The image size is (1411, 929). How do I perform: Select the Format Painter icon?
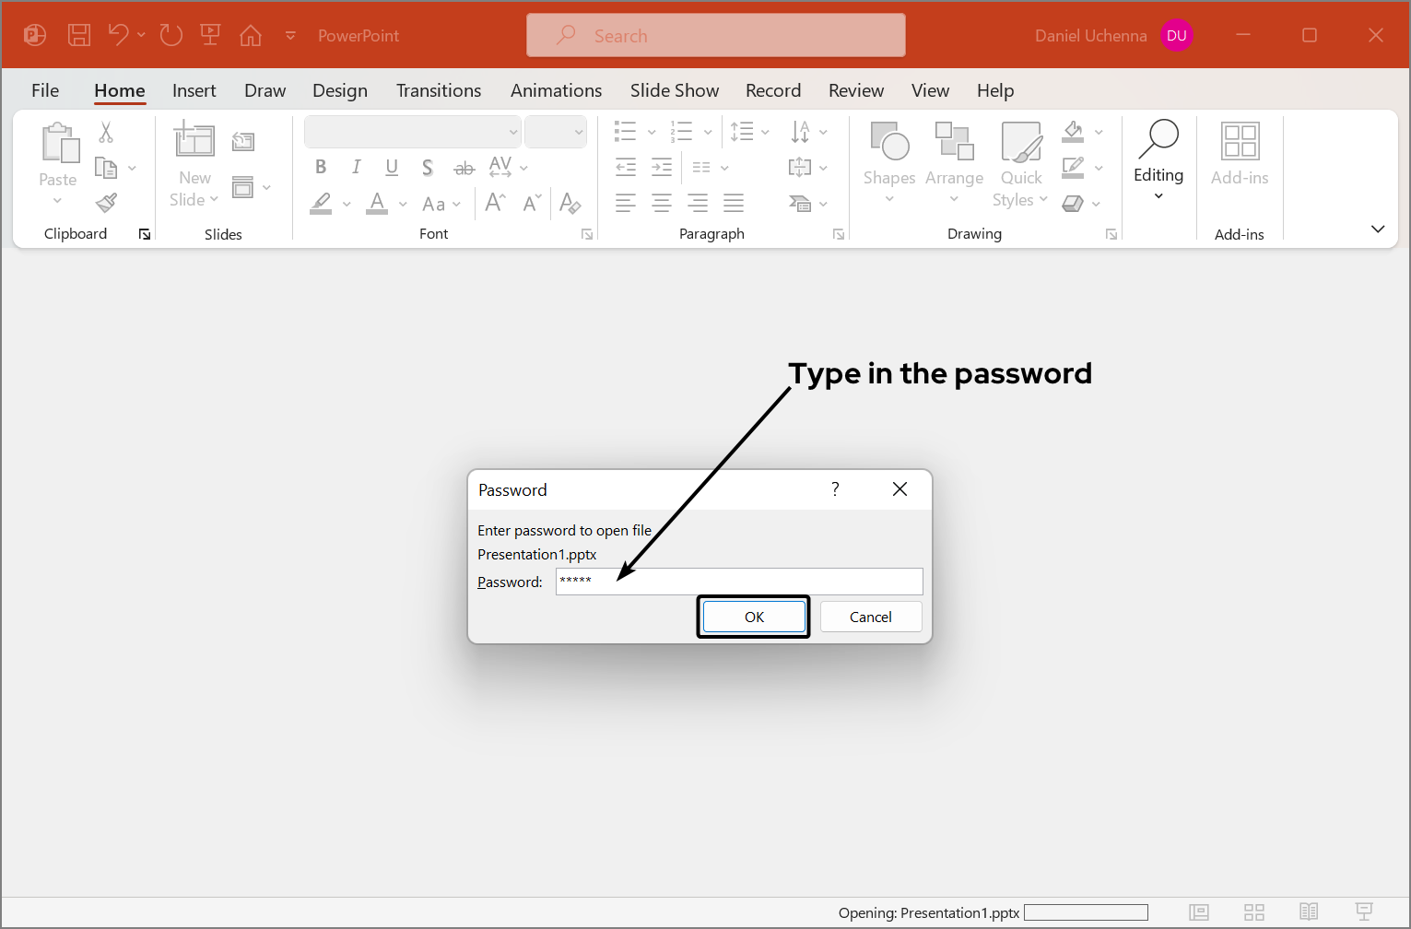[105, 202]
